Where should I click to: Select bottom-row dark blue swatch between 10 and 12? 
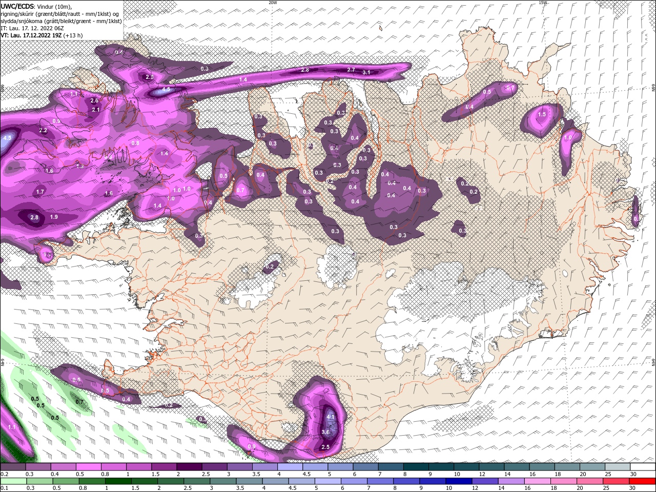coord(458,481)
